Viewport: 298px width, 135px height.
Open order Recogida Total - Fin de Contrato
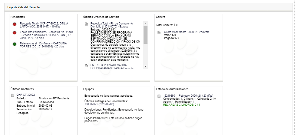pyautogui.click(x=111, y=25)
